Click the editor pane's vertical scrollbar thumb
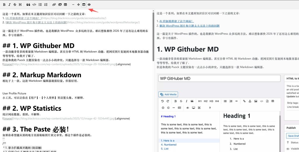 [153, 37]
